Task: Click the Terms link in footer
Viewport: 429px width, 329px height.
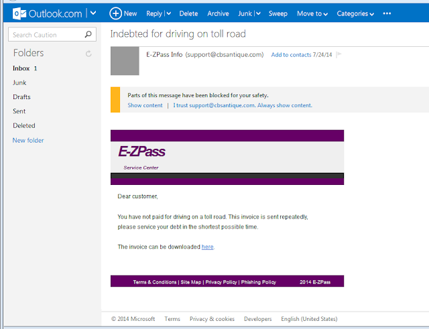Action: point(172,319)
